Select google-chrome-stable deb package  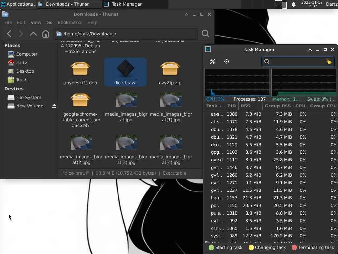click(x=80, y=100)
